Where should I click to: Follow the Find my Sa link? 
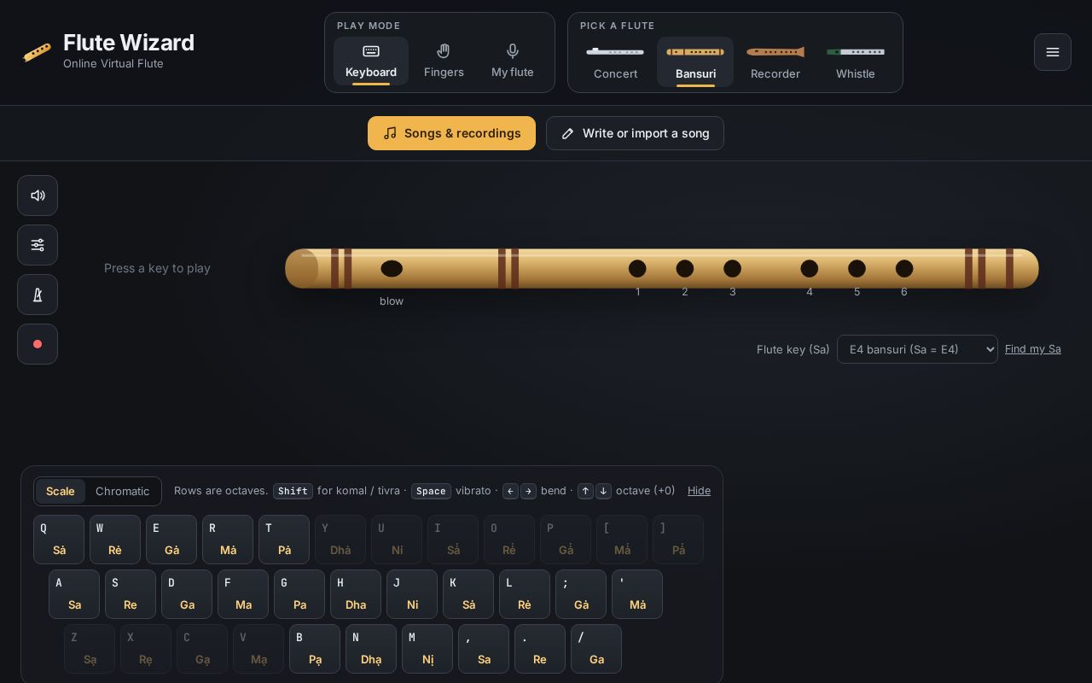(1033, 348)
